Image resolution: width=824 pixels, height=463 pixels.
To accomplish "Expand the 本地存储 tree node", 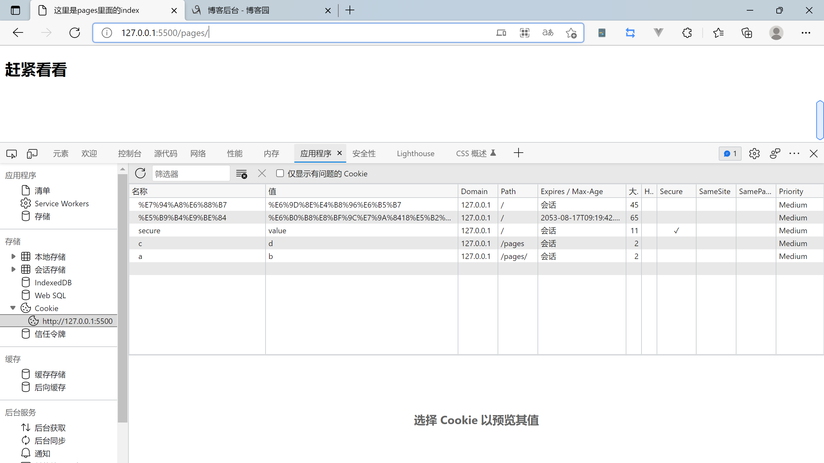I will [13, 256].
